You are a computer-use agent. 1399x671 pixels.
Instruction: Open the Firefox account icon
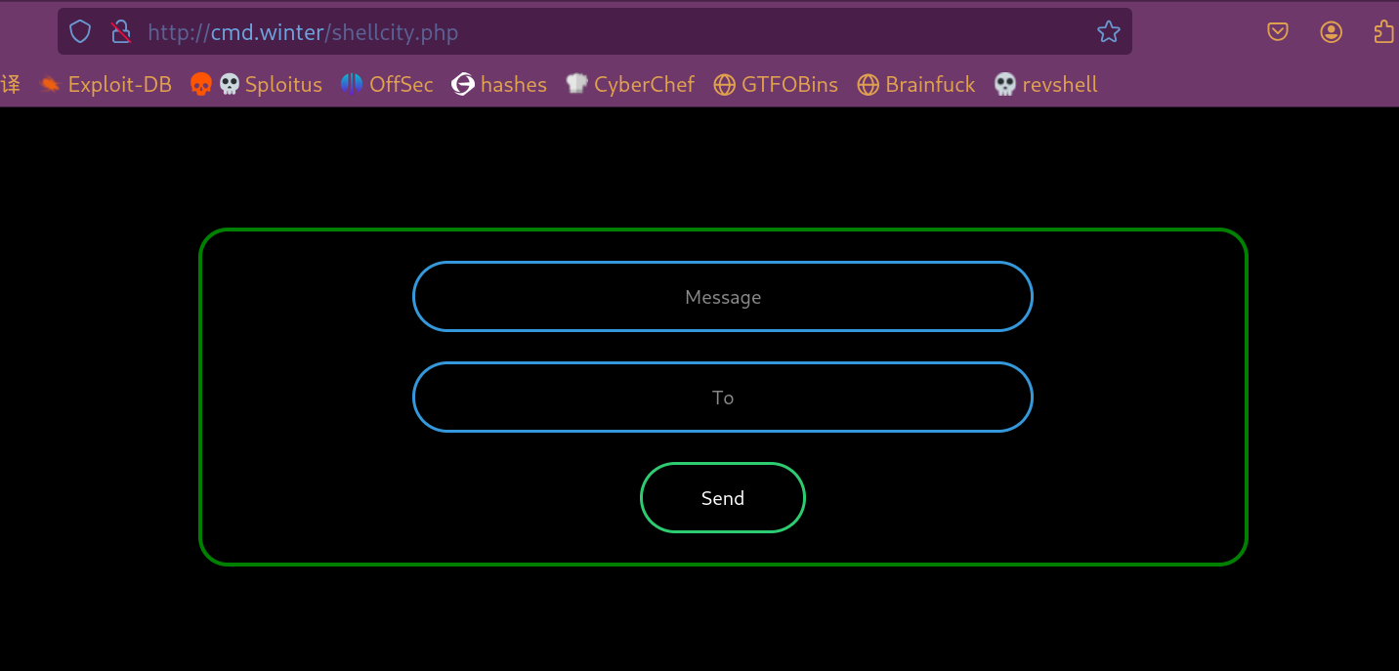pyautogui.click(x=1331, y=32)
